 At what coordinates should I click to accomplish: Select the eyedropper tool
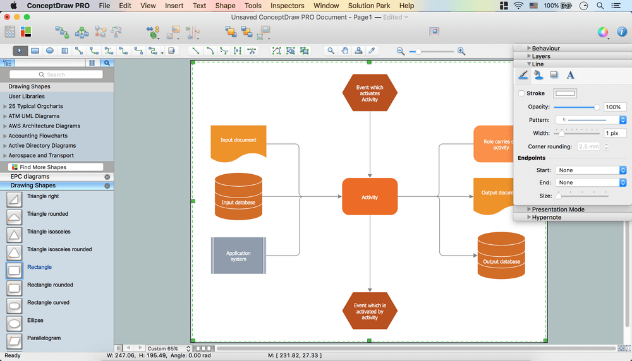tap(372, 51)
